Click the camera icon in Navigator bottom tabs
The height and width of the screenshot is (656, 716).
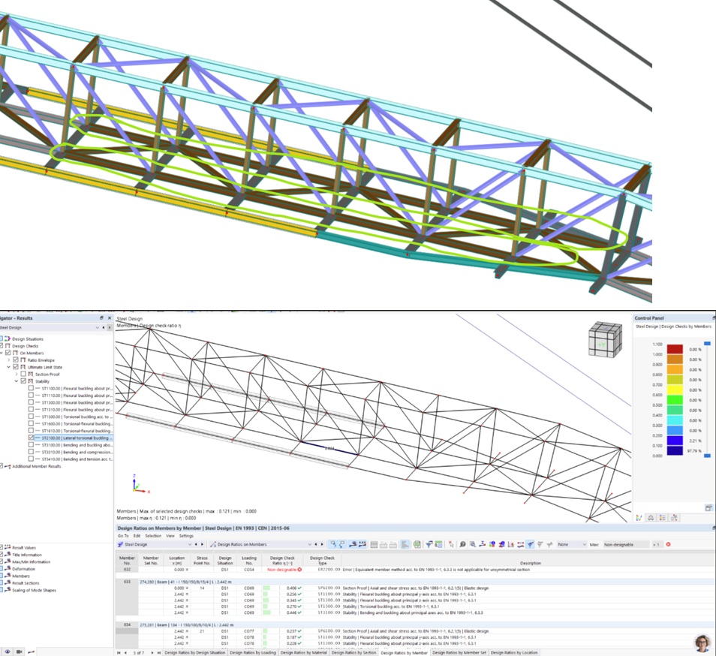[19, 651]
